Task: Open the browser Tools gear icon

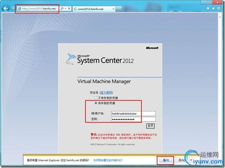Action: (219, 8)
